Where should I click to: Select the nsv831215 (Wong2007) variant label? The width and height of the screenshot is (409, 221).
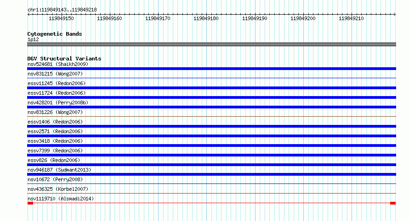pos(55,74)
